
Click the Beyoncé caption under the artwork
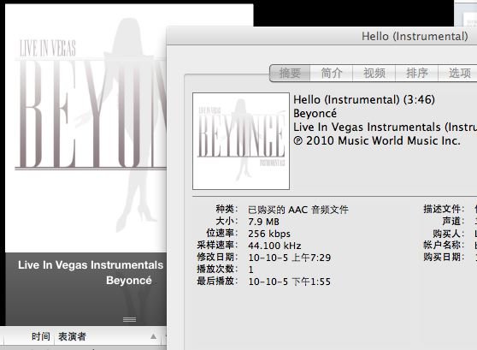tap(129, 280)
